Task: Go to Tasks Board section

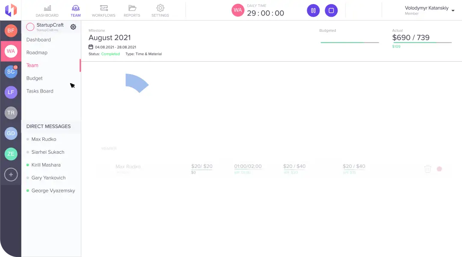Action: click(x=40, y=91)
